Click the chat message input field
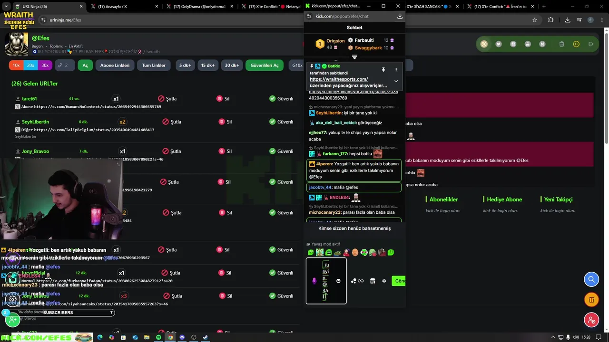The height and width of the screenshot is (342, 609). [326, 281]
